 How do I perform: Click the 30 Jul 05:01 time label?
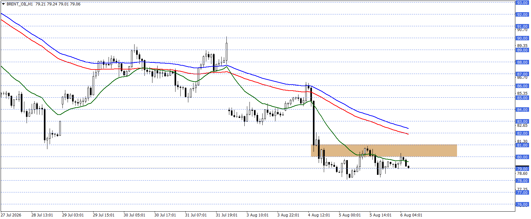pos(135,215)
